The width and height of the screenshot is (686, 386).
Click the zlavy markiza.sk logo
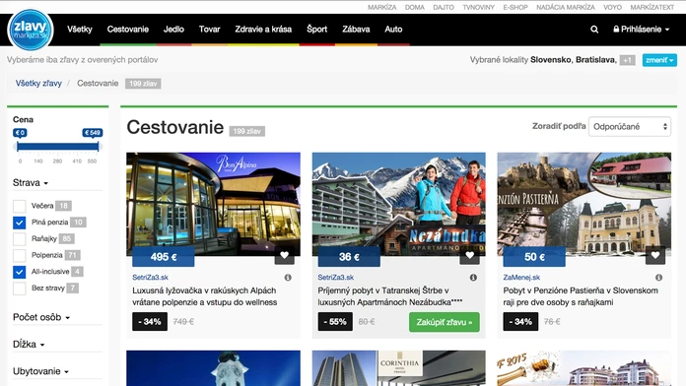tap(31, 30)
